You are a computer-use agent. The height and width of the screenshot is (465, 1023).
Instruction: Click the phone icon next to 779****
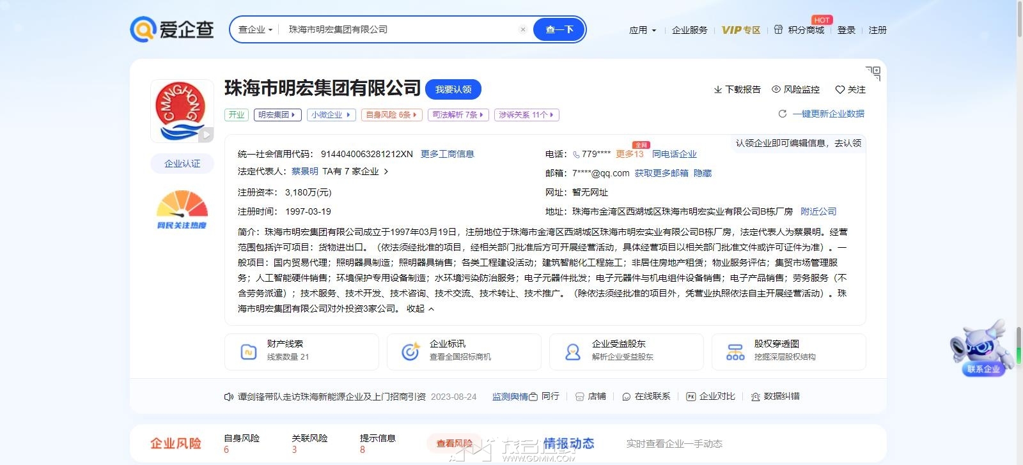tap(576, 154)
